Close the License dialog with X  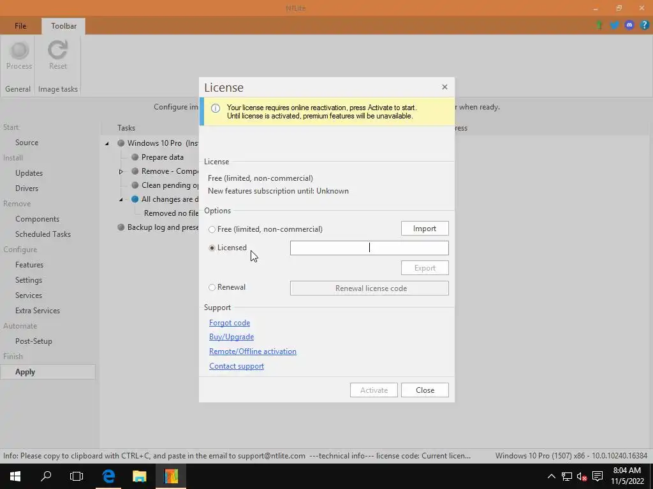444,87
